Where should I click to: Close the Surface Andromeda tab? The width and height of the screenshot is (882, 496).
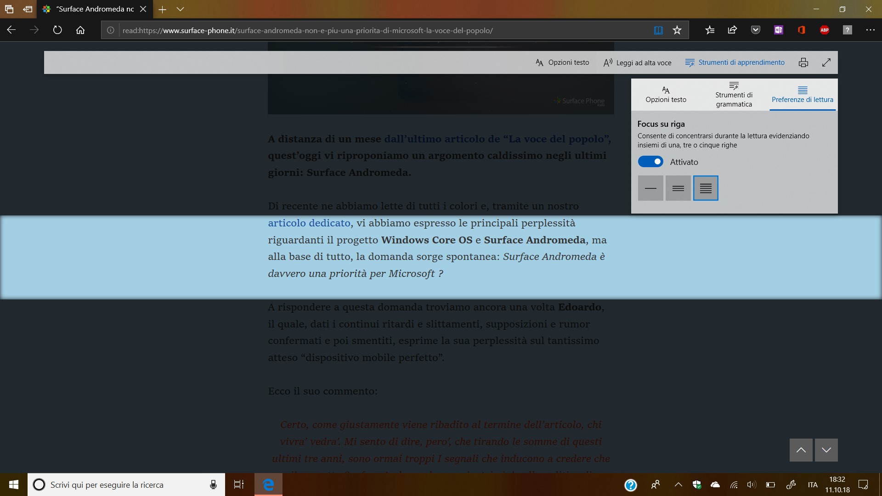point(143,9)
